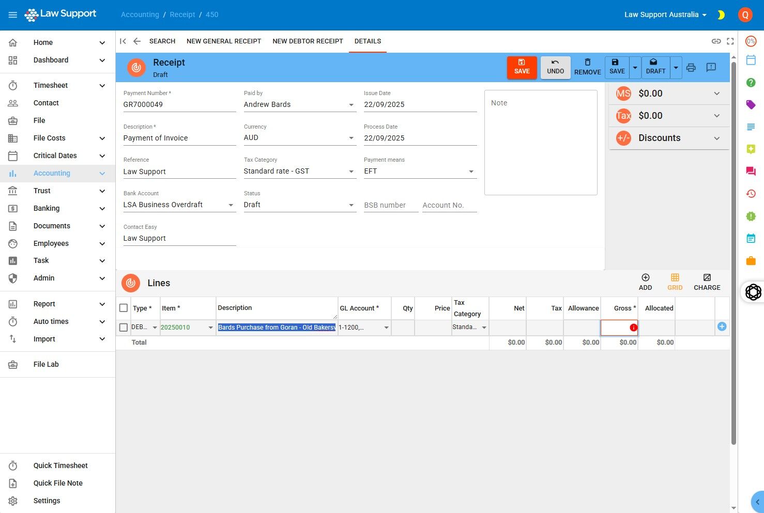Add a new line with ADD
Viewport: 764px width, 513px height.
click(x=645, y=283)
